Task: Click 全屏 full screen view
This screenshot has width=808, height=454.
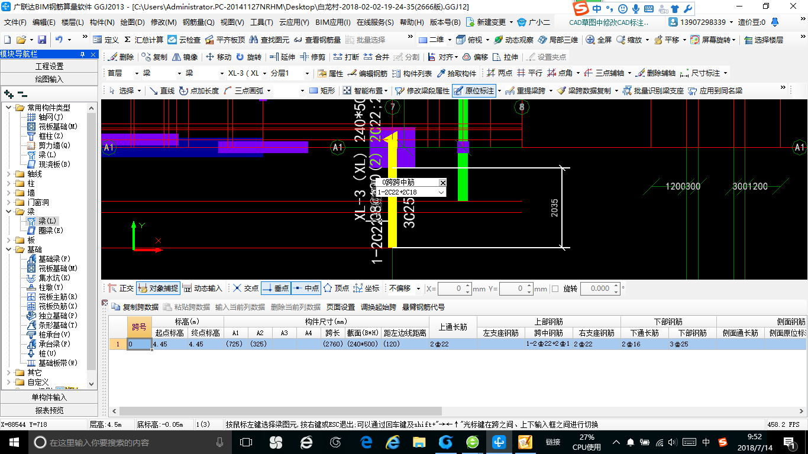Action: click(x=599, y=40)
